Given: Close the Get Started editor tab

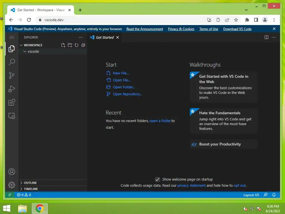Looking at the screenshot, I should tap(118, 38).
